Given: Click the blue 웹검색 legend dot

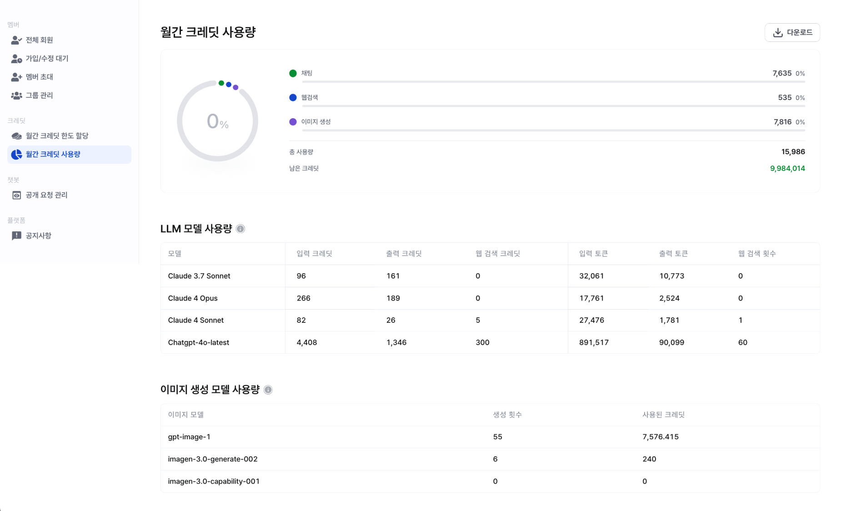Looking at the screenshot, I should click(293, 97).
